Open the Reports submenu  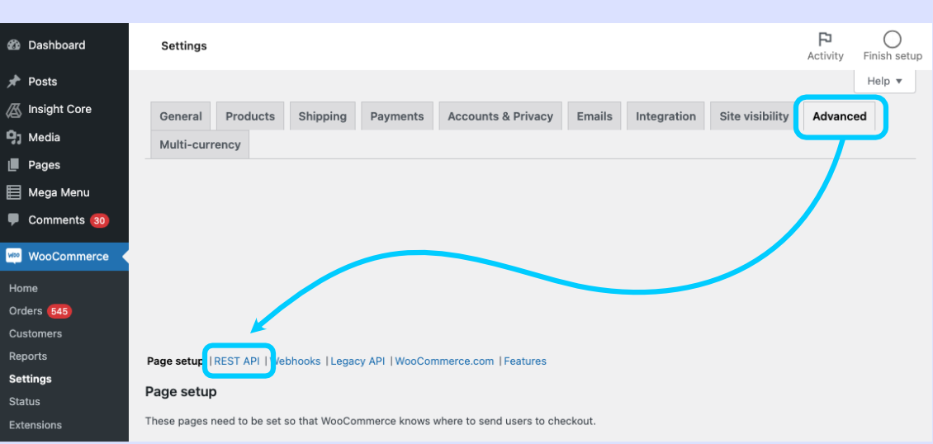[28, 356]
